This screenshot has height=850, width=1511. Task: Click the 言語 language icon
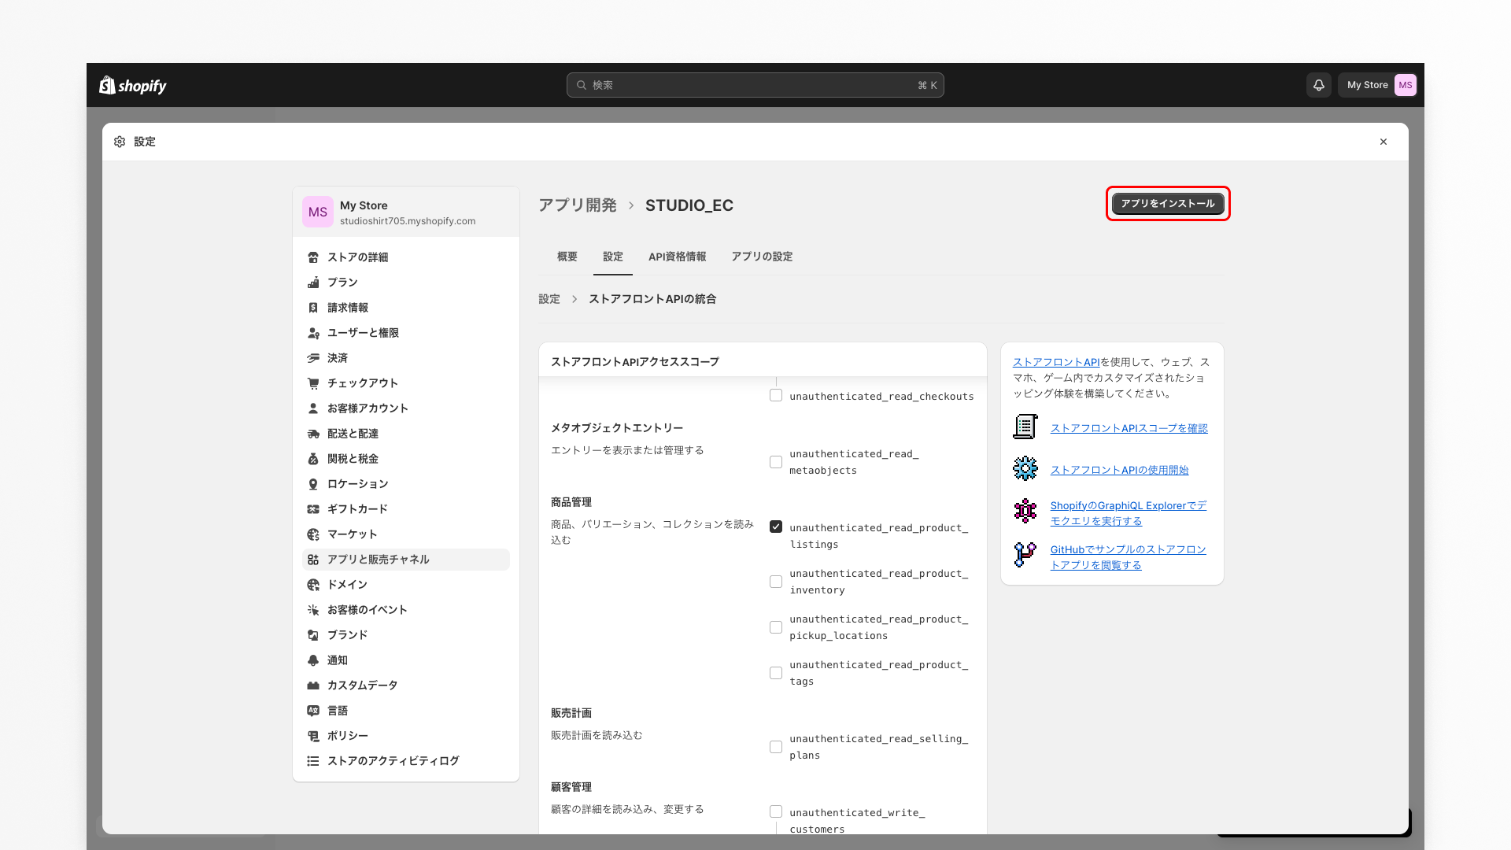[313, 711]
